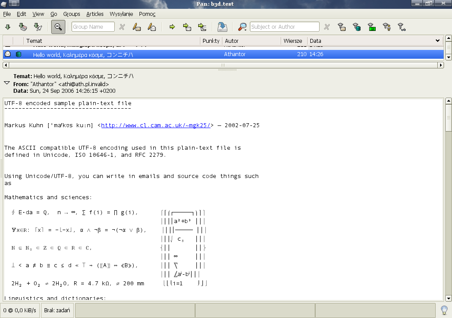Sort articles by Temat column
Image resolution: width=452 pixels, height=318 pixels.
[x=112, y=41]
